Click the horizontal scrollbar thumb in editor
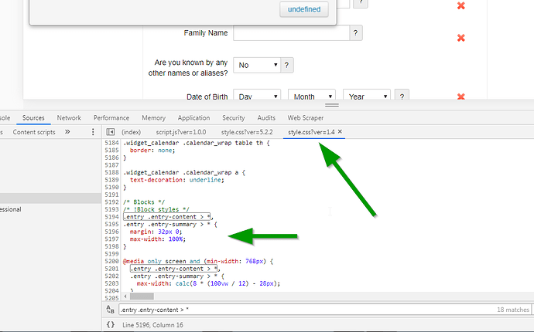534x332 pixels. pos(142,296)
